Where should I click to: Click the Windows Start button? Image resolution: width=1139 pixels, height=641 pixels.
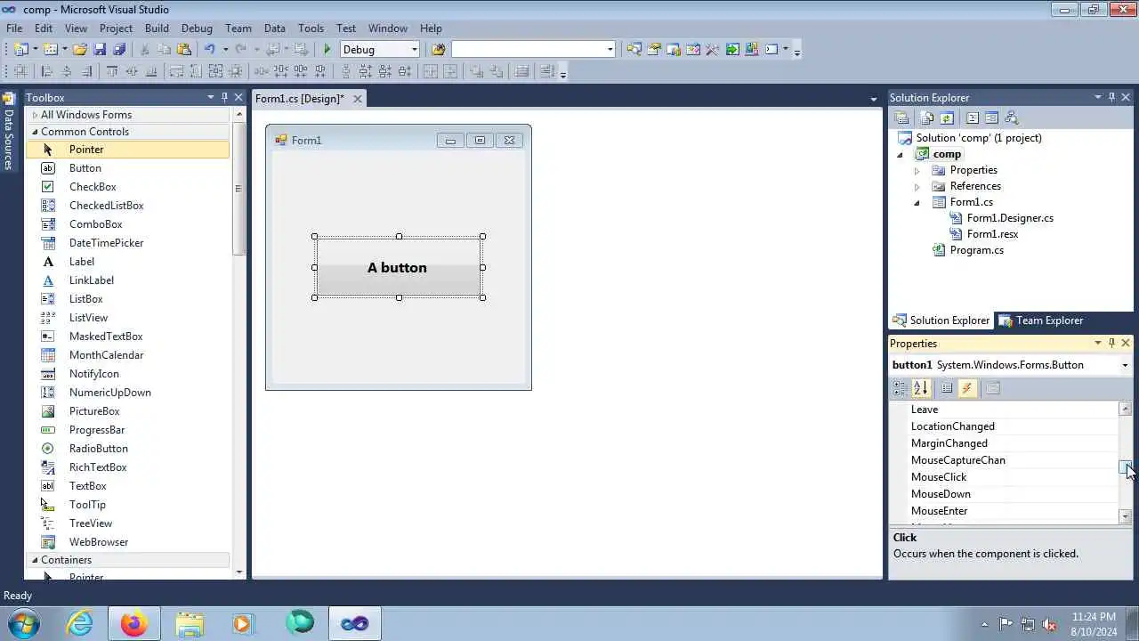pyautogui.click(x=22, y=623)
